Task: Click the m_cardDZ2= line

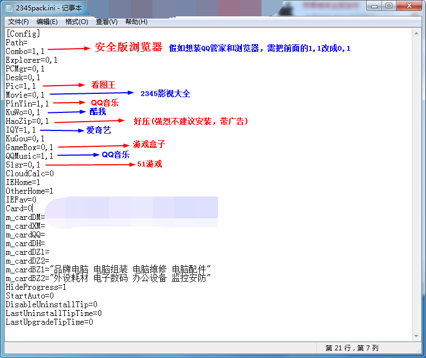Action: coord(27,261)
